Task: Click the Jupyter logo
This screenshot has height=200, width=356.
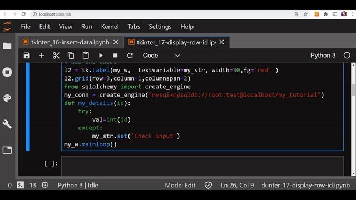Action: [7, 27]
